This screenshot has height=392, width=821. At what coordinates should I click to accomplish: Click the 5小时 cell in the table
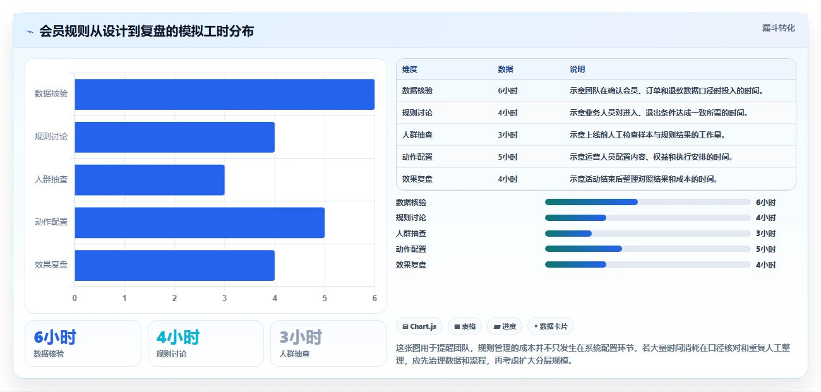pos(508,157)
